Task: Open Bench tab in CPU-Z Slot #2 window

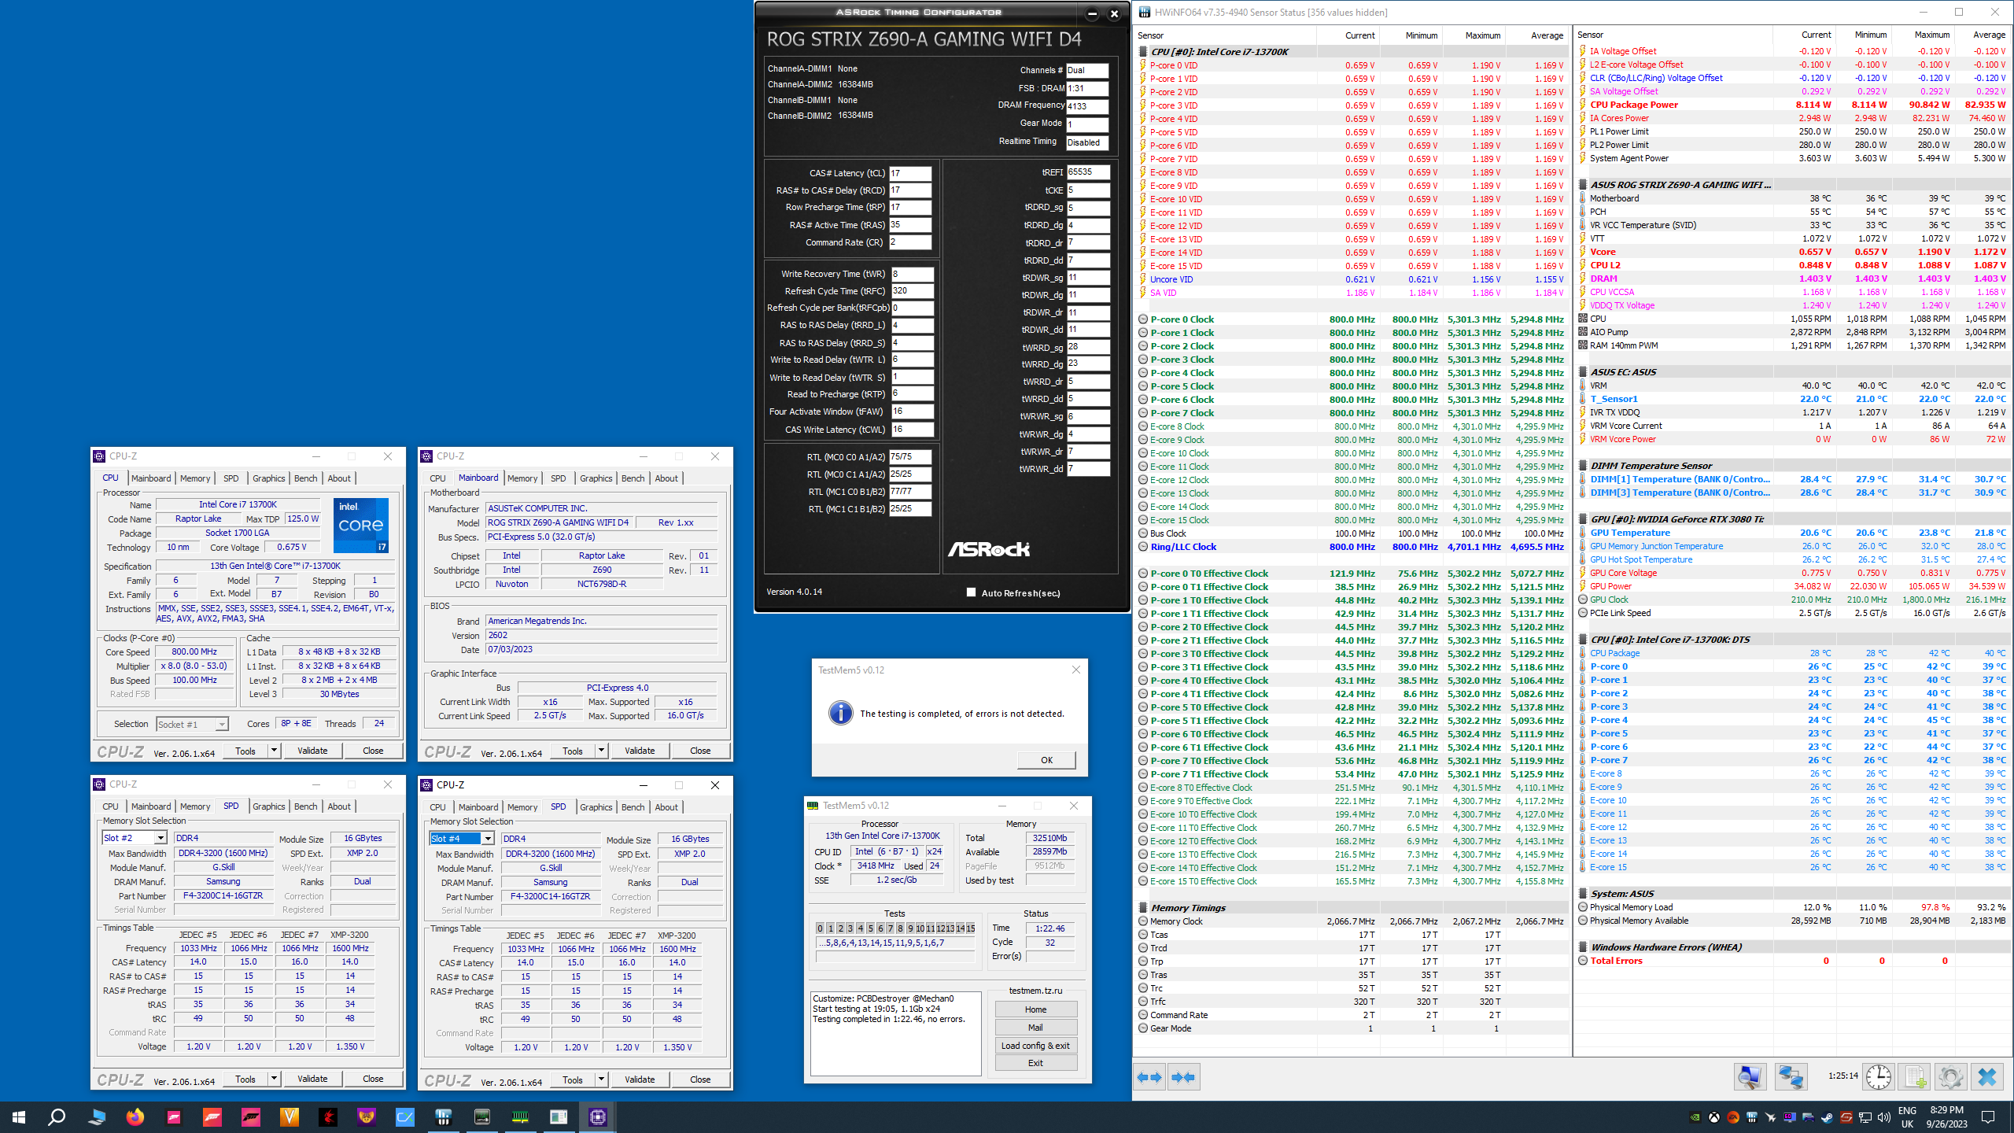Action: coord(305,806)
